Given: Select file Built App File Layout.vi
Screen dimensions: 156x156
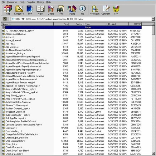Looking at the screenshot, I should (16, 118).
